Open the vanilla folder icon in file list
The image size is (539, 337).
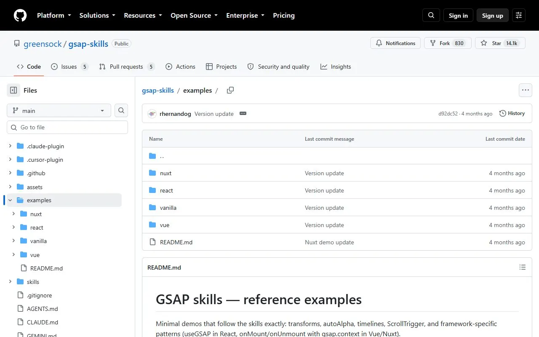click(152, 208)
